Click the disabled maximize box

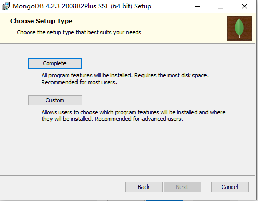pos(221,6)
